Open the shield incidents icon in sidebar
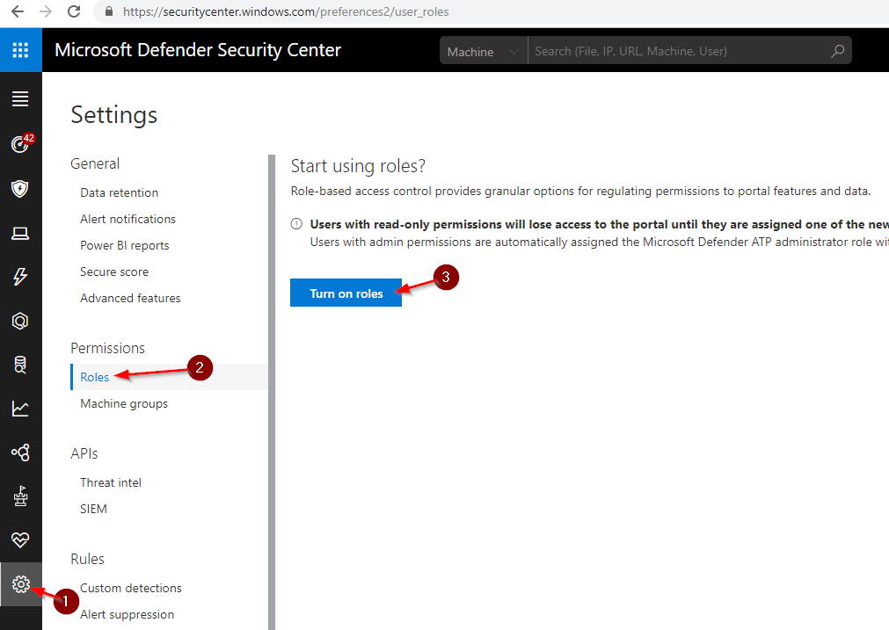The image size is (889, 630). [x=20, y=188]
